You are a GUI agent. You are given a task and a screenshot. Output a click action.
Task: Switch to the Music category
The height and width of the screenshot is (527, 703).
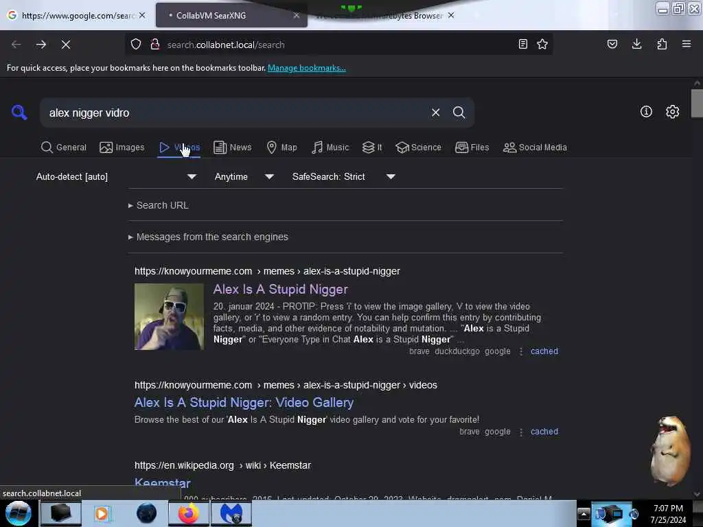click(x=330, y=148)
